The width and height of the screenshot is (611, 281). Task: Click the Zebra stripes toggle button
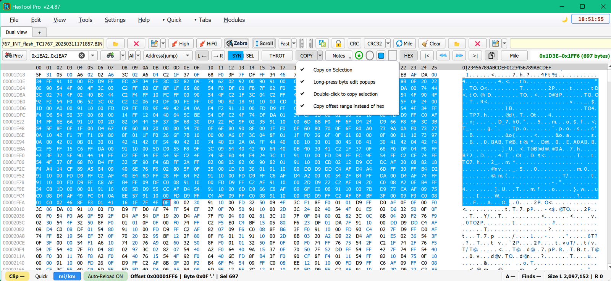click(237, 44)
